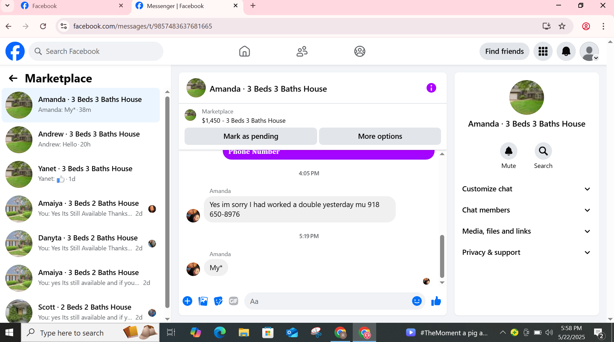This screenshot has width=614, height=342.
Task: Open Amanda 3 Beds 3 Baths House conversation
Action: [x=81, y=105]
